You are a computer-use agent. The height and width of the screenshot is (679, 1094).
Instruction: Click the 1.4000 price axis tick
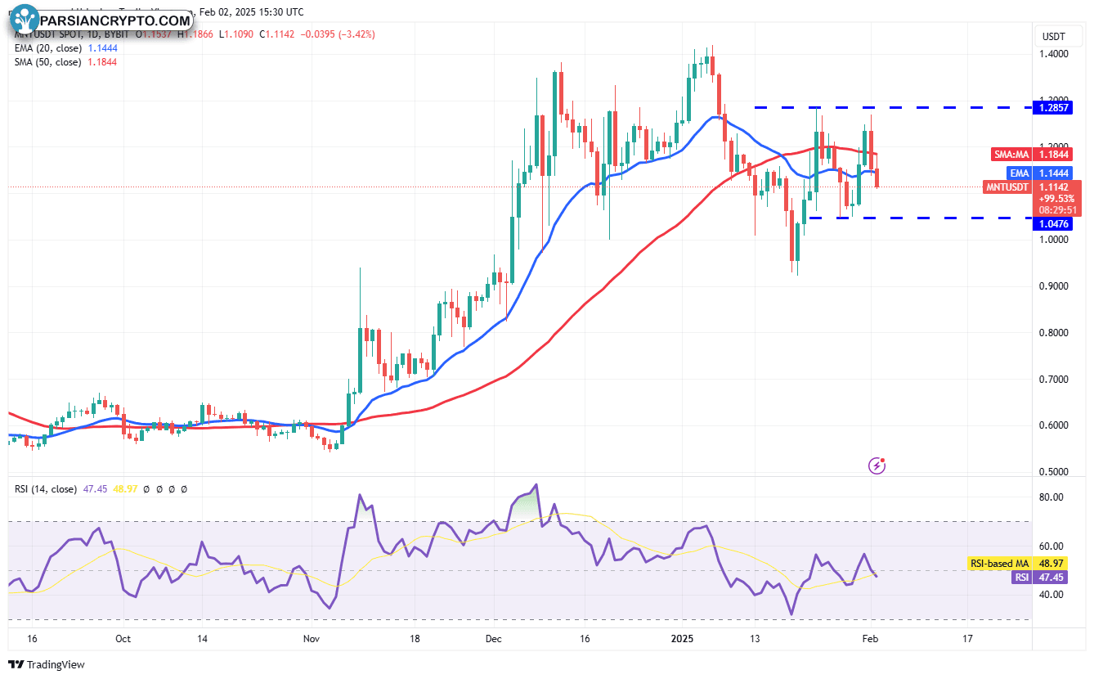click(x=1053, y=54)
